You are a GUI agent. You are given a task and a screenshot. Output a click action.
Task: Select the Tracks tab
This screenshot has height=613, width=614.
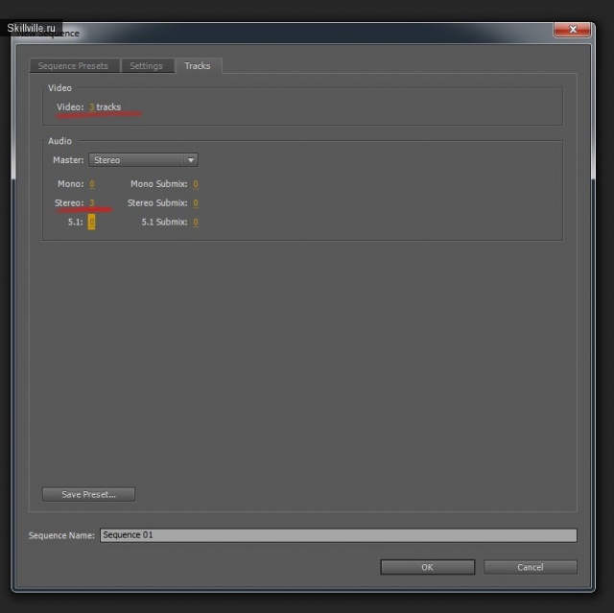pyautogui.click(x=198, y=66)
